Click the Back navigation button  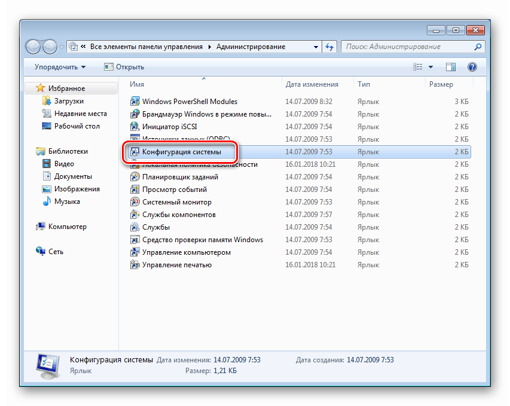(x=33, y=47)
